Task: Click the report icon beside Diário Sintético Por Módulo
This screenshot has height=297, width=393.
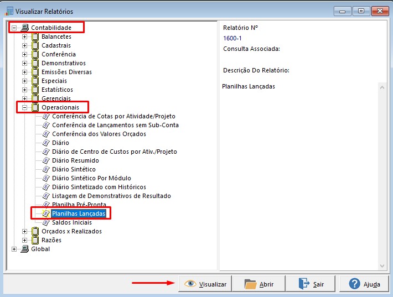Action: (x=46, y=178)
